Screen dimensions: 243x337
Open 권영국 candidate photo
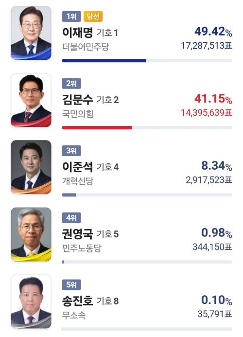(31, 234)
